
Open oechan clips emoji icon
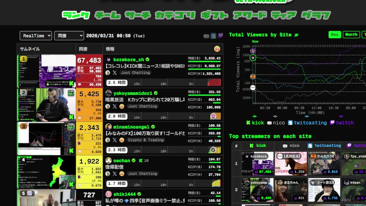(122, 174)
